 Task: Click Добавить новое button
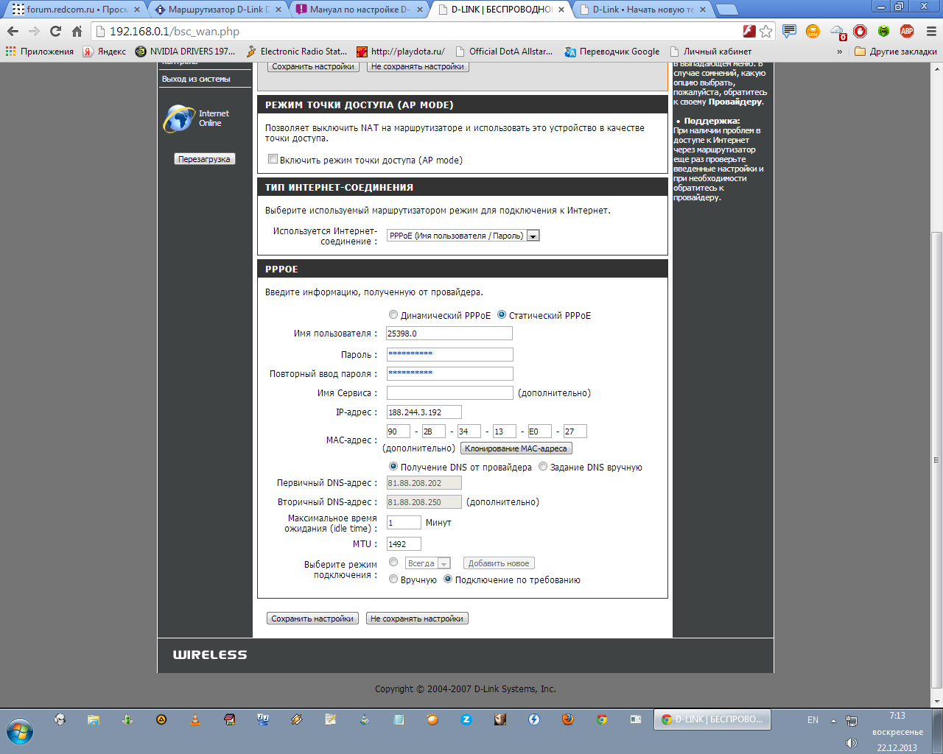(499, 563)
